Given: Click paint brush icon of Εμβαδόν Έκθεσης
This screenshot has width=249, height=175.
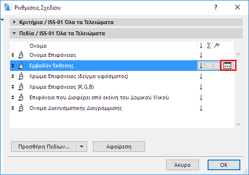Looking at the screenshot, I should tap(21, 66).
